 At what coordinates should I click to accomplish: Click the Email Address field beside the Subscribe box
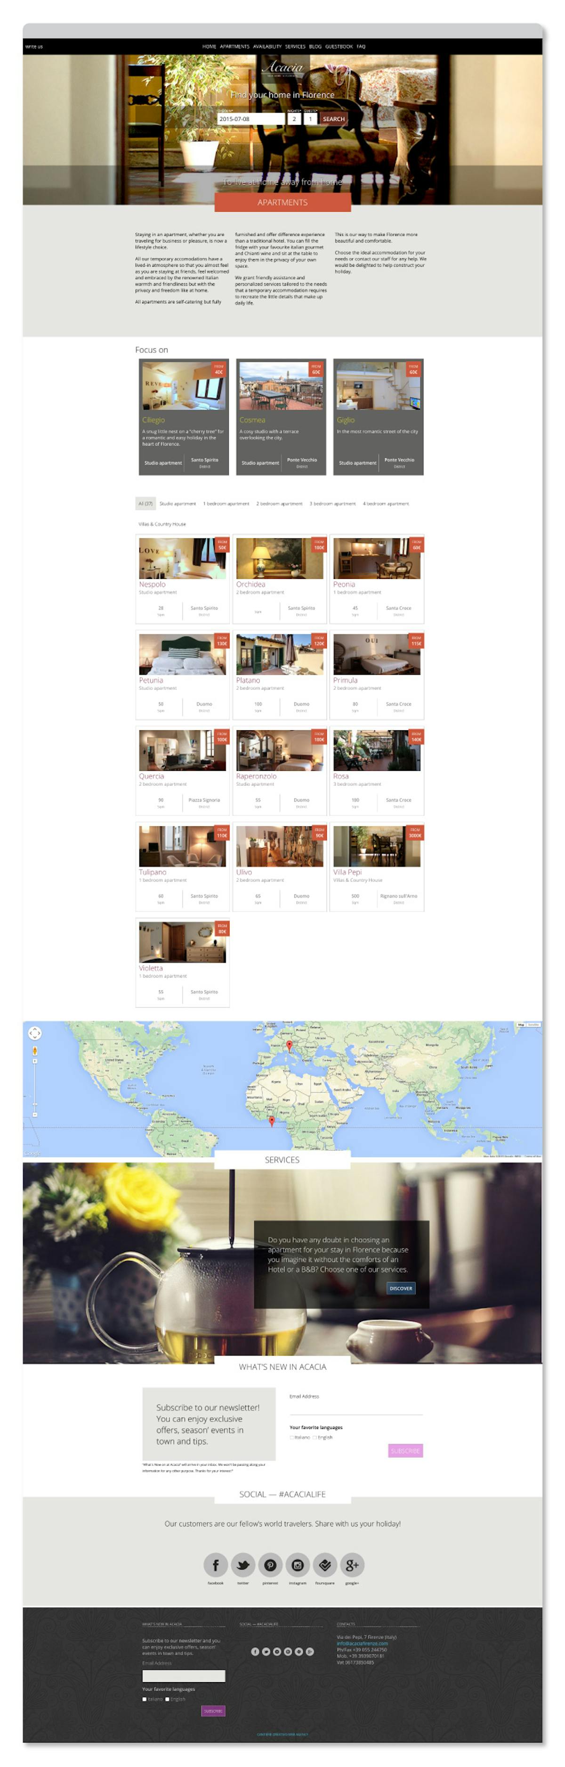tap(355, 1408)
